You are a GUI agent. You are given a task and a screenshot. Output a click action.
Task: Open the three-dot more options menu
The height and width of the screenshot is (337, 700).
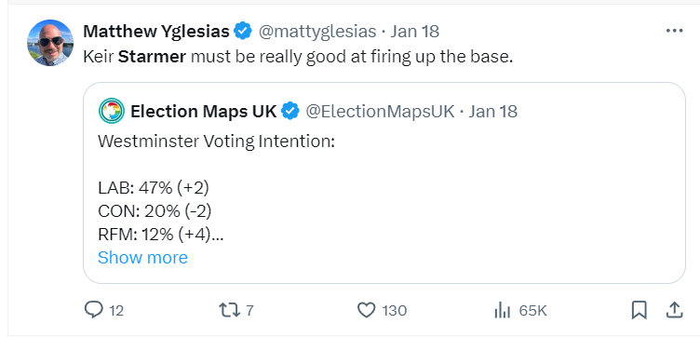(x=674, y=31)
